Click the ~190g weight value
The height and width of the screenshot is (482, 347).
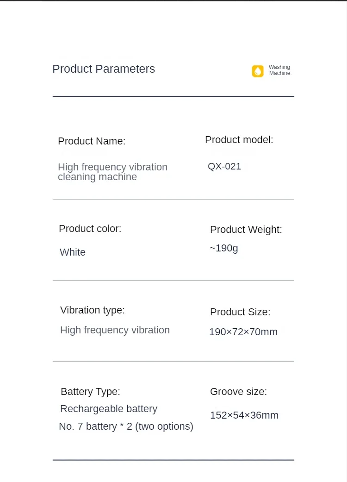pos(224,248)
